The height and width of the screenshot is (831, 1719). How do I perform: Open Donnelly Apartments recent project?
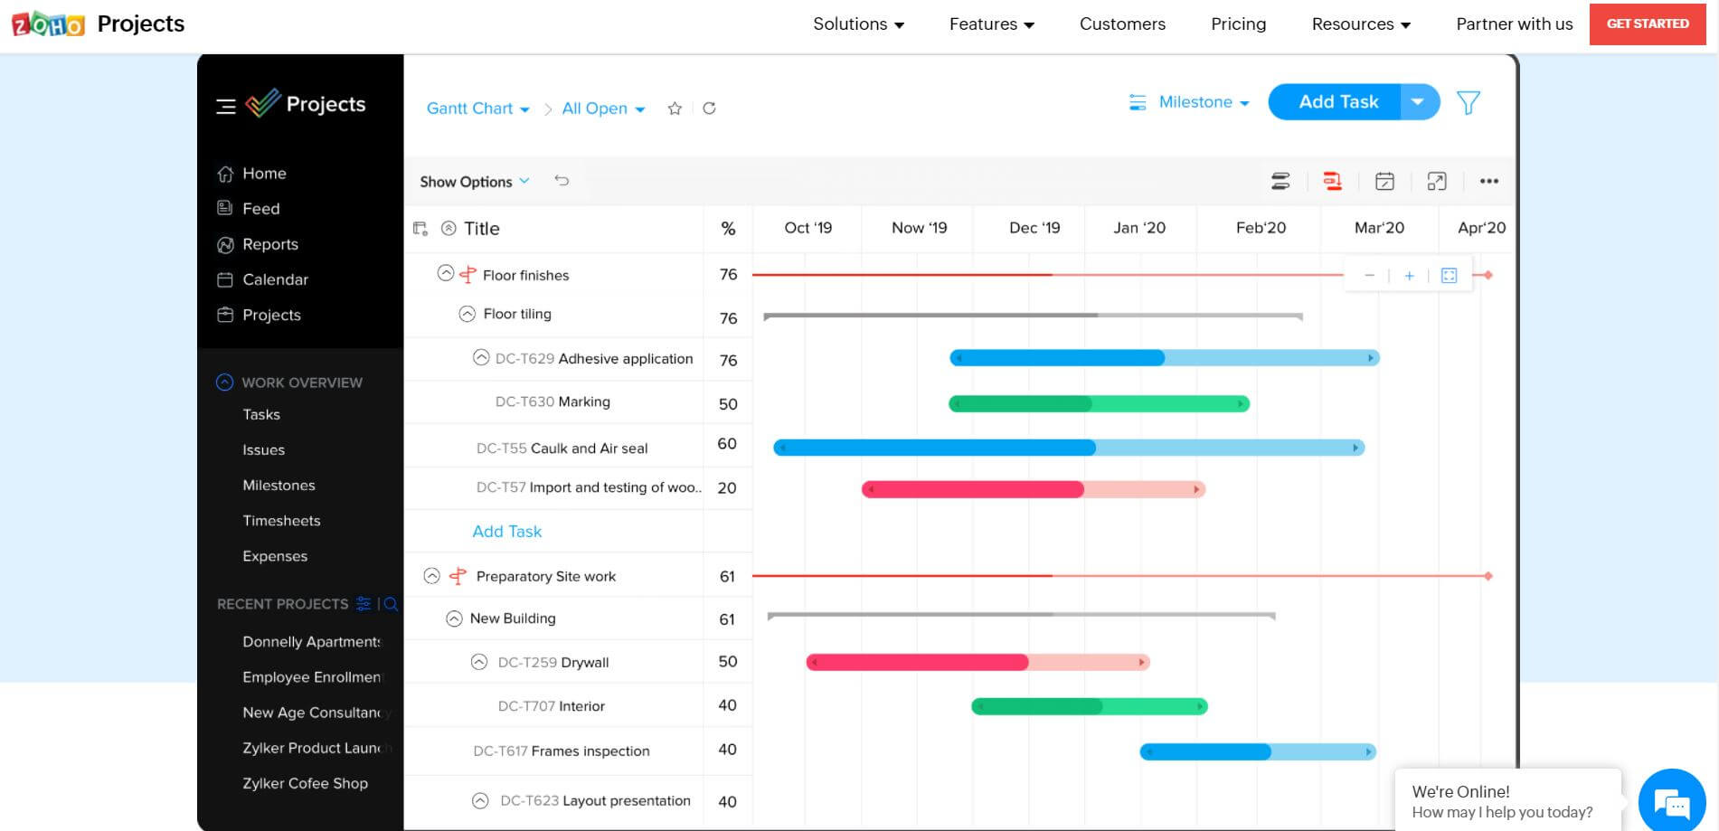(311, 641)
